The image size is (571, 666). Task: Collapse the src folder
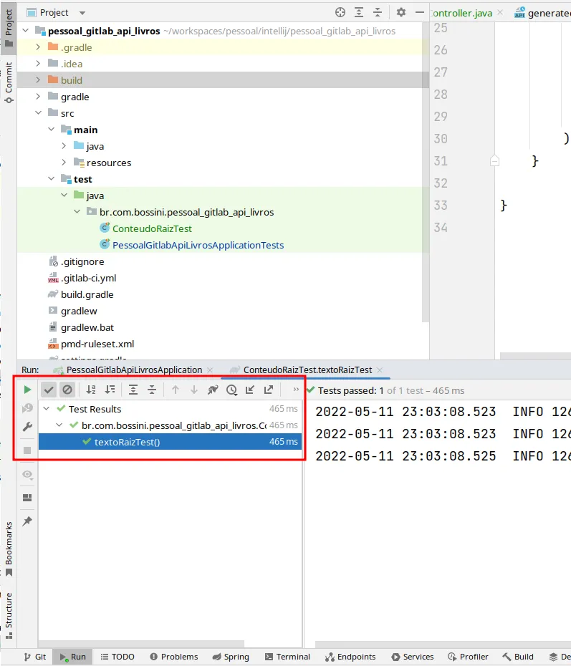38,113
